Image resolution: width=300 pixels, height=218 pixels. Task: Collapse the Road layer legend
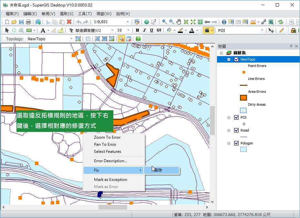point(229,130)
